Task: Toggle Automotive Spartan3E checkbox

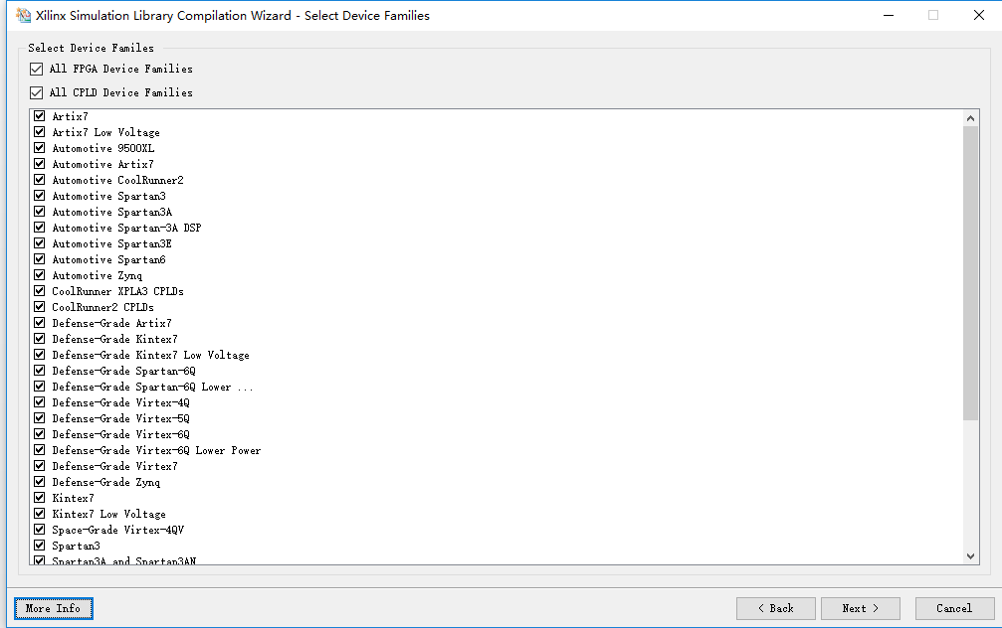Action: tap(40, 243)
